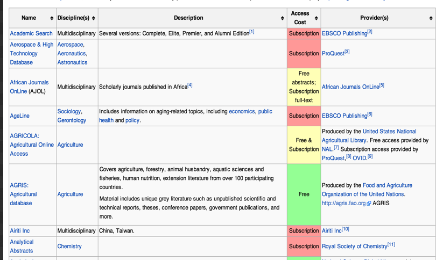Follow the Aerospace discipline link
This screenshot has height=260, width=436.
[x=70, y=45]
